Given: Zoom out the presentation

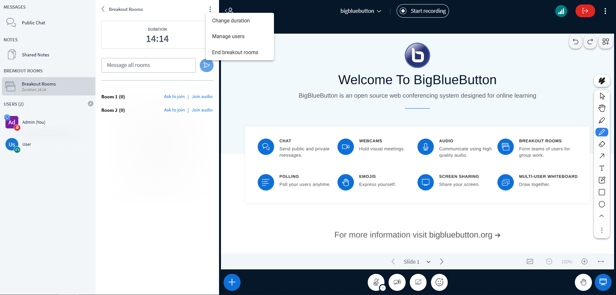Looking at the screenshot, I should tap(549, 262).
